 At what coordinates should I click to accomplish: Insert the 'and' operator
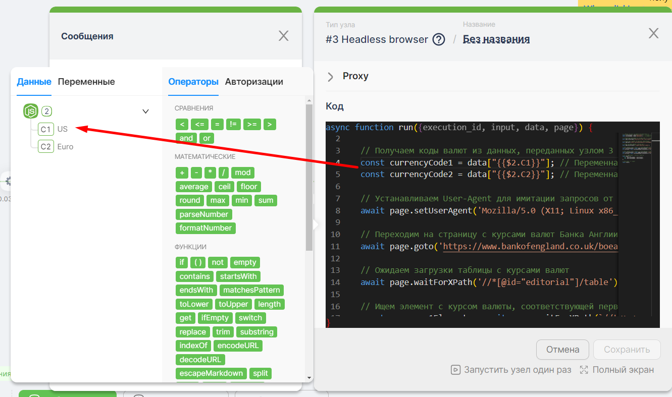tap(186, 138)
